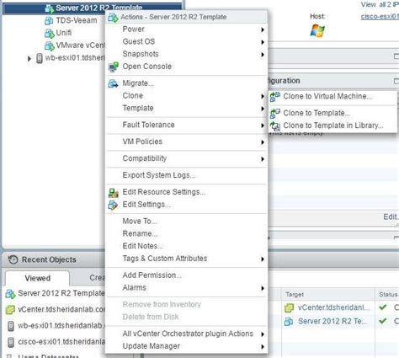
Task: Click green check status for vCenter task
Action: (383, 307)
